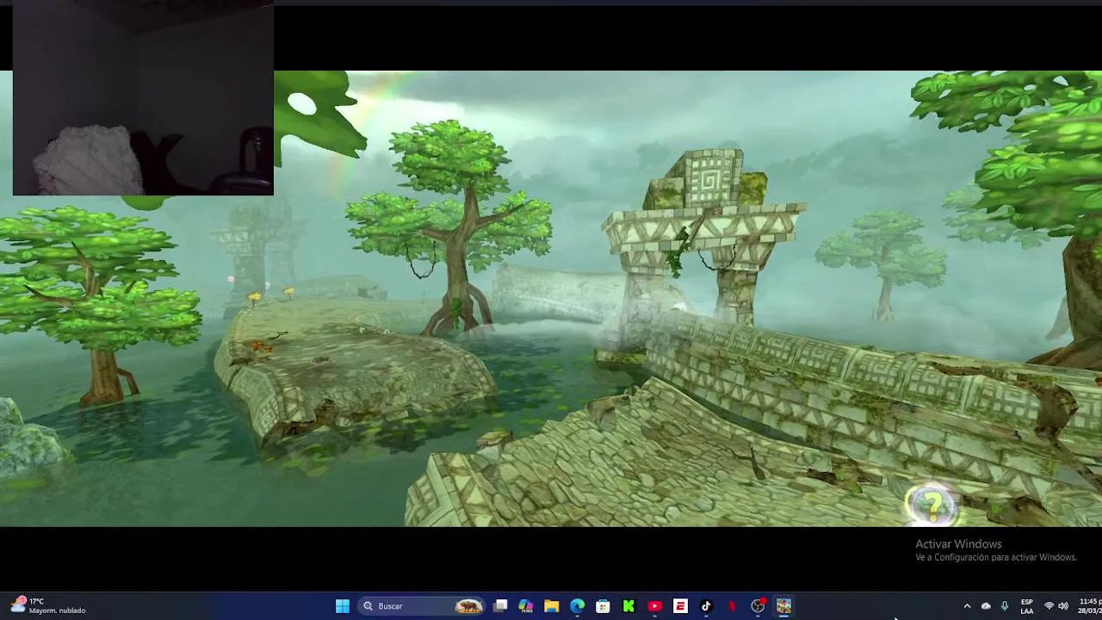The image size is (1102, 620).
Task: Open the volume speaker tray icon
Action: tap(1063, 606)
